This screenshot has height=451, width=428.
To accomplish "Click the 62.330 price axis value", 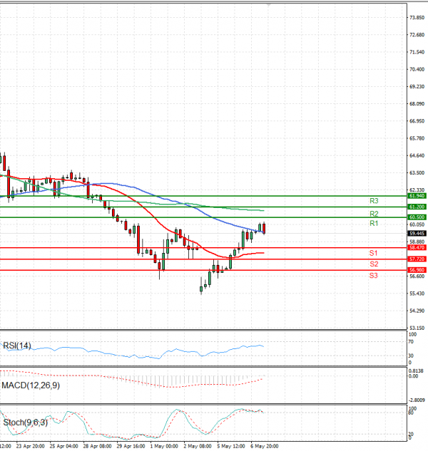I will [x=417, y=190].
